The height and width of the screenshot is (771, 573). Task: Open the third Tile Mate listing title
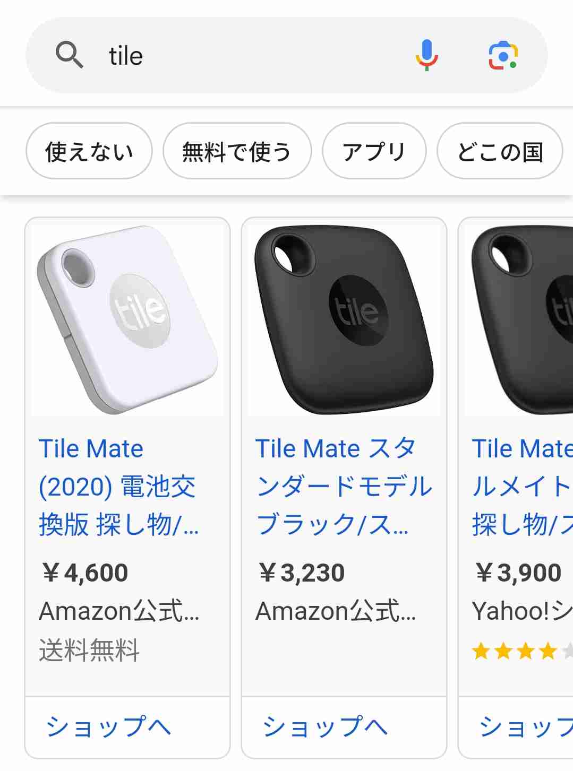click(522, 487)
